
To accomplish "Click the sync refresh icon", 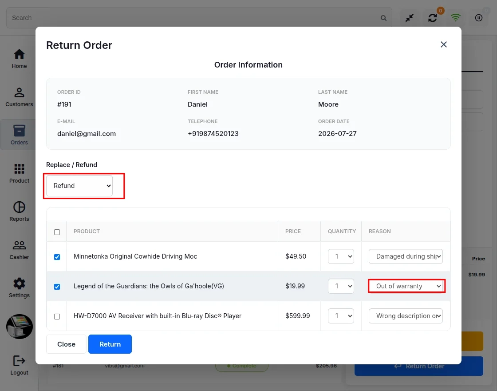I will coord(433,18).
